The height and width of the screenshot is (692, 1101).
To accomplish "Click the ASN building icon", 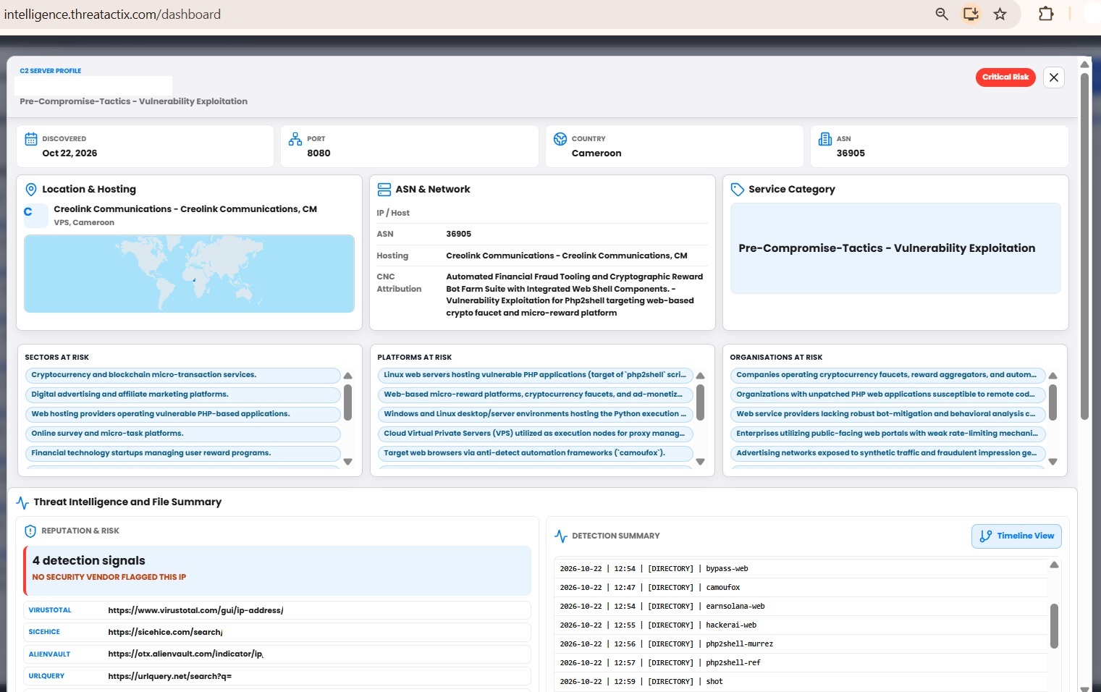I will point(825,139).
